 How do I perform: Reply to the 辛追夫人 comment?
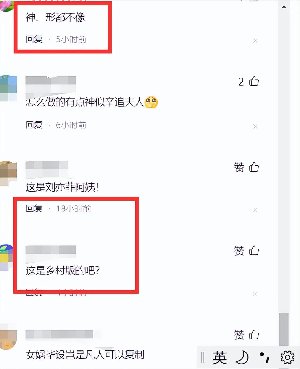(34, 125)
